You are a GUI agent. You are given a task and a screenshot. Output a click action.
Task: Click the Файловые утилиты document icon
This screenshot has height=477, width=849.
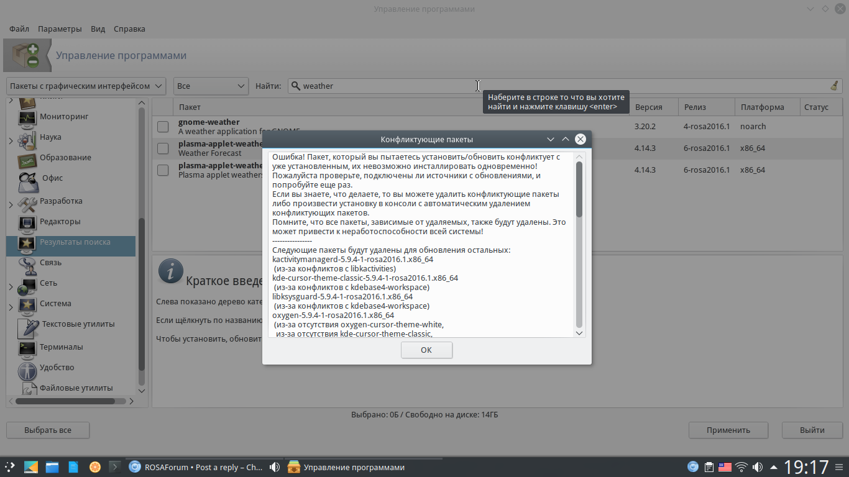click(x=30, y=389)
